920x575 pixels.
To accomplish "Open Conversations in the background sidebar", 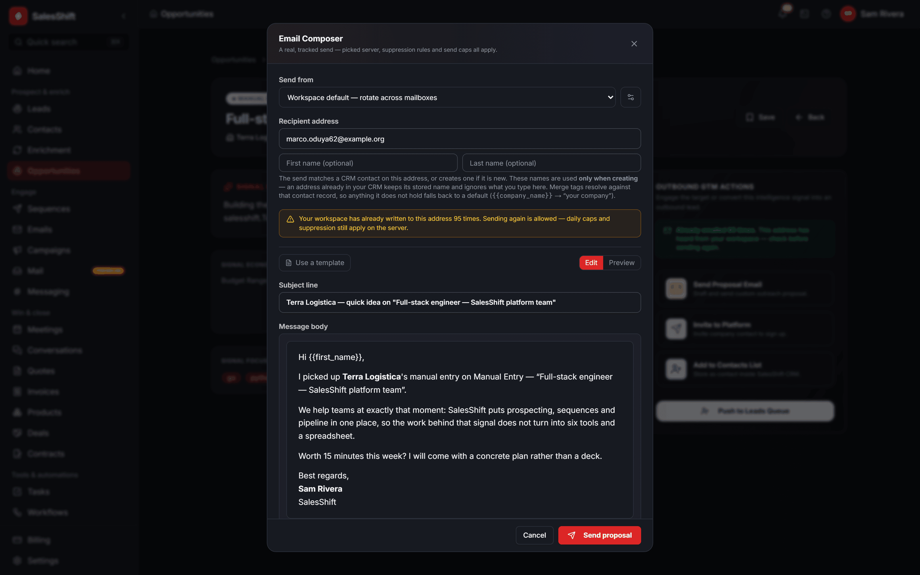I will (x=68, y=350).
